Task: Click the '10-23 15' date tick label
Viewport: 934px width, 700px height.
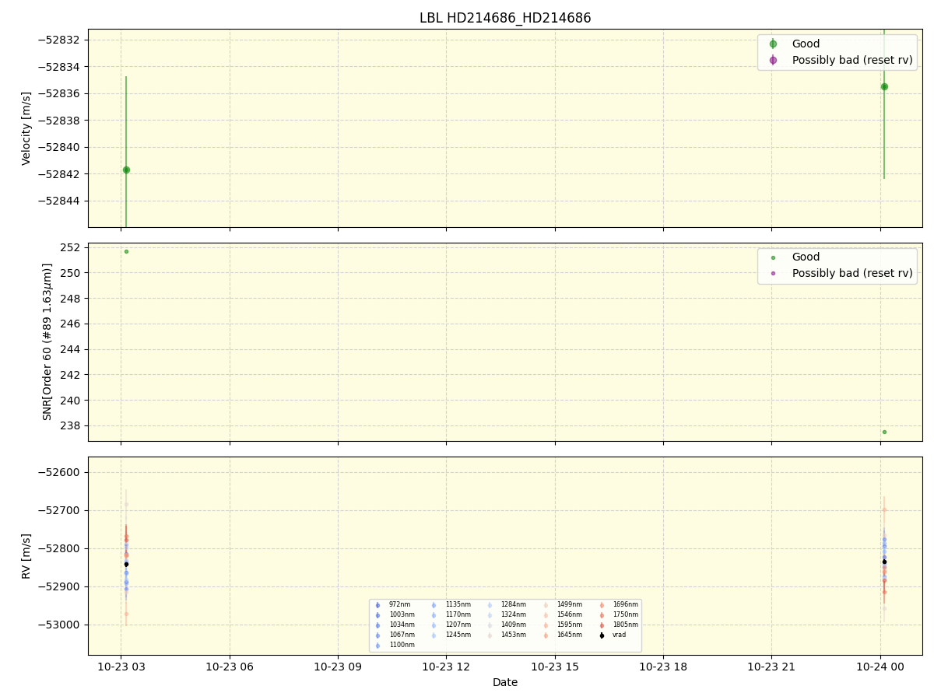Action: pyautogui.click(x=555, y=667)
